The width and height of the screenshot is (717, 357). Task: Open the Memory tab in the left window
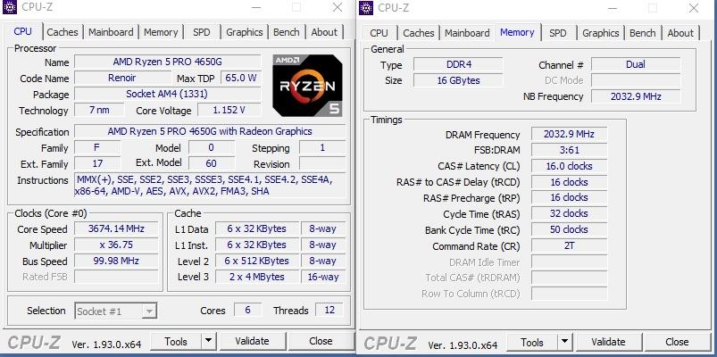[x=161, y=32]
